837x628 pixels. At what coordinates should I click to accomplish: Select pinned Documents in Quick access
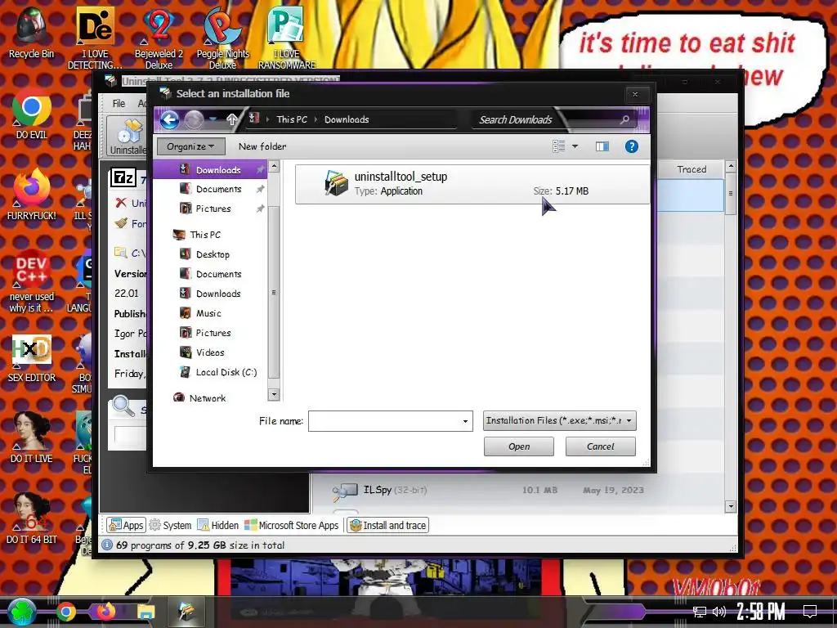pos(218,189)
